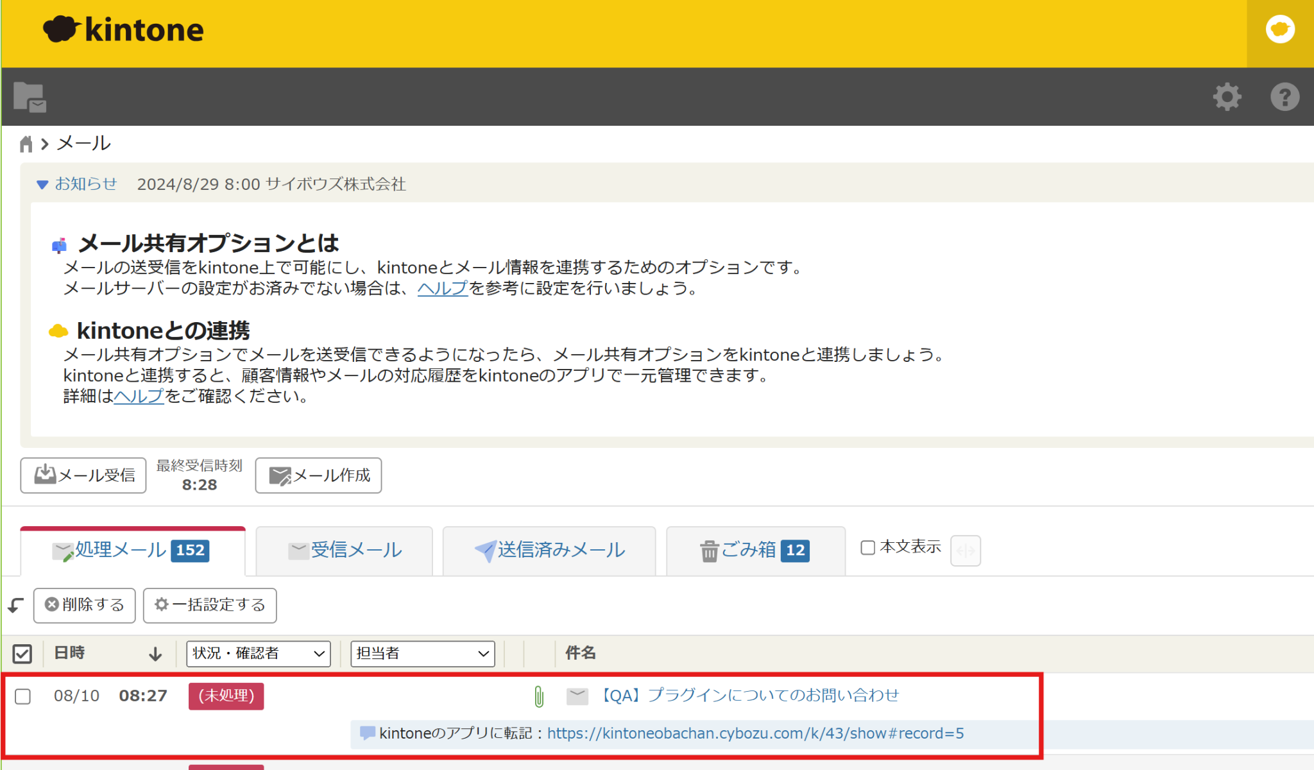Click the panel width adjust control beside 本文表示
The height and width of the screenshot is (770, 1314).
(x=966, y=551)
